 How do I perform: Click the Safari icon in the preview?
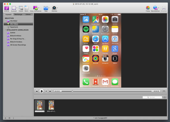coord(96,39)
